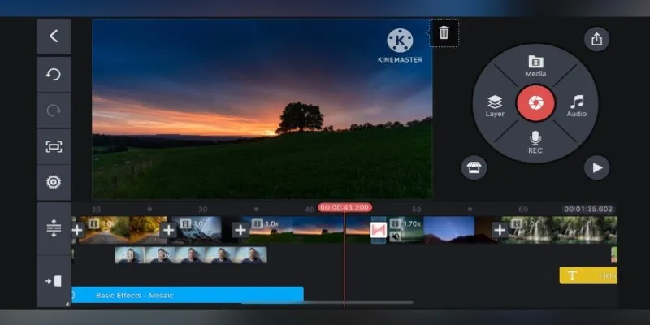Select the man video layer
The height and width of the screenshot is (325, 650).
click(x=191, y=255)
